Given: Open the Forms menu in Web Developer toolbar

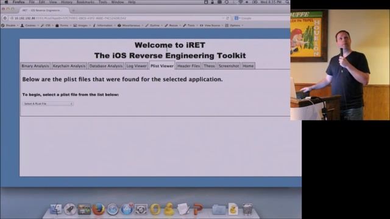Looking at the screenshot, I should point(63,26).
